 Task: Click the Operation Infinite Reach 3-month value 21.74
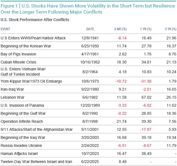tap(121, 121)
